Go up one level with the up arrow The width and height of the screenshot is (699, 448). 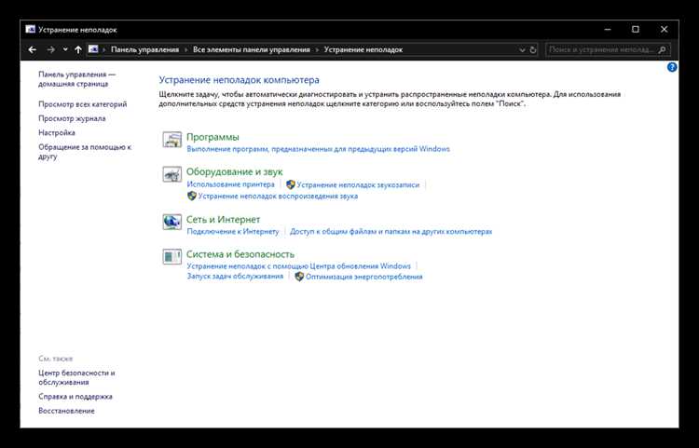(78, 50)
